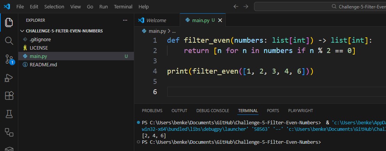Click the terminal output '[2, 4, 6]'
Image resolution: width=386 pixels, height=151 pixels.
coord(154,136)
